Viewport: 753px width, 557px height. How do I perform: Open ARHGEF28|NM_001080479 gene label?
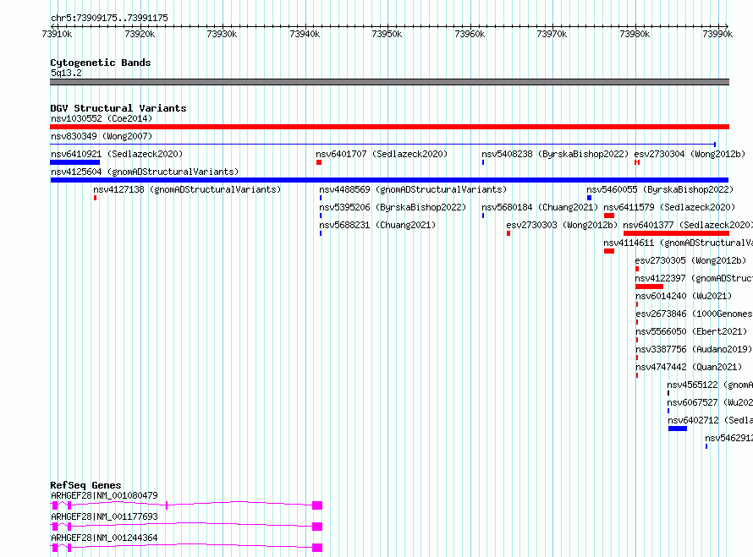click(104, 495)
